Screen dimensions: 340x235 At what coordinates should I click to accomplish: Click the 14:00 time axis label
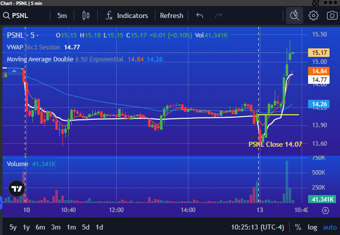(188, 210)
